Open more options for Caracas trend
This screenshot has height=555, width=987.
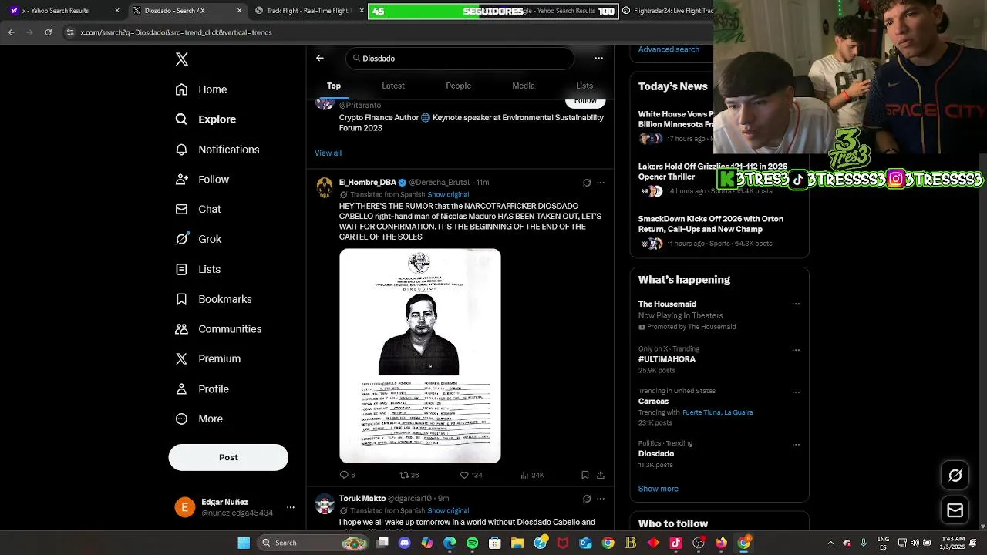point(796,392)
